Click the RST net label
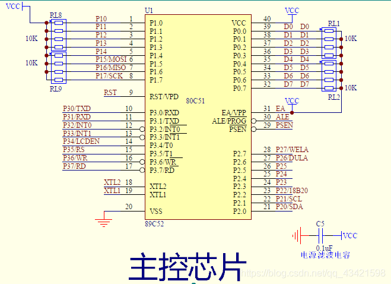The width and height of the screenshot is (391, 284). (x=110, y=93)
